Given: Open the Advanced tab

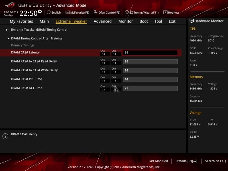Looking at the screenshot, I should [103, 21].
